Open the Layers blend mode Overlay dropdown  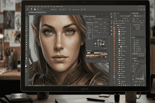118,19
